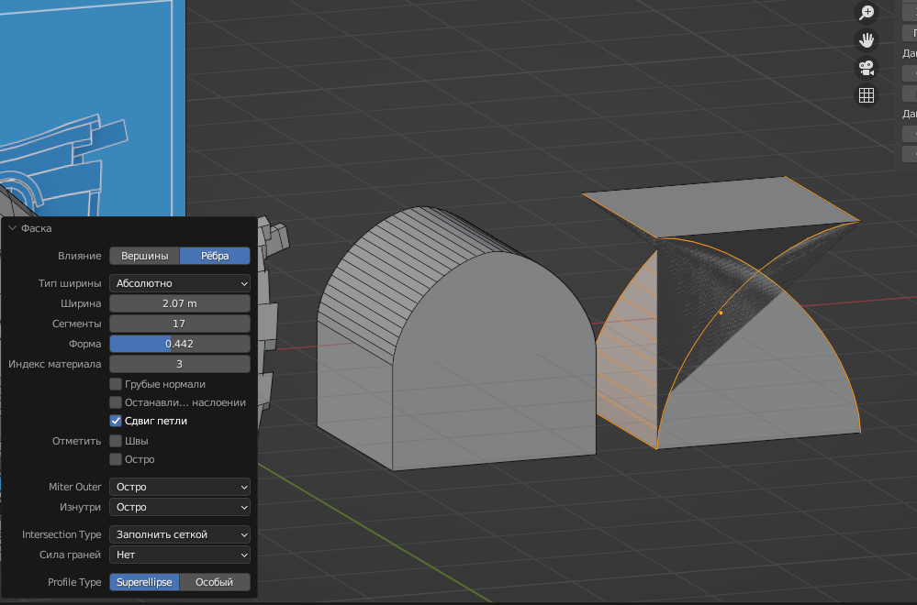Click the Форма slider
The width and height of the screenshot is (917, 605).
180,344
